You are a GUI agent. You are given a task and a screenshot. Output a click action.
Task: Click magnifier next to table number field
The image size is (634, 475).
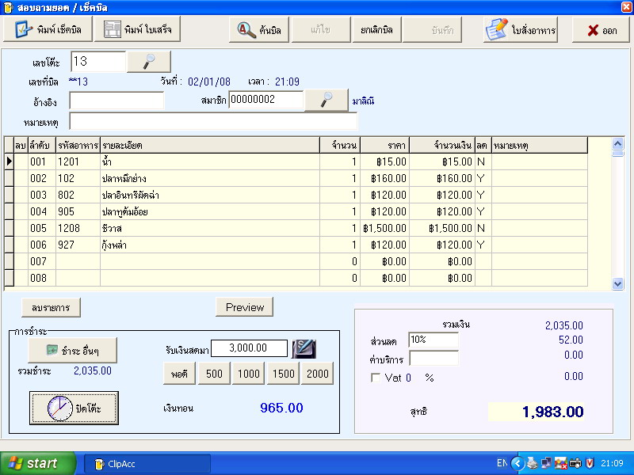pos(149,61)
